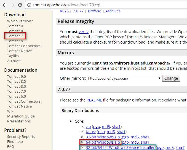Click md5 for Windows Service Installer
187x150 pixels.
click(170, 148)
